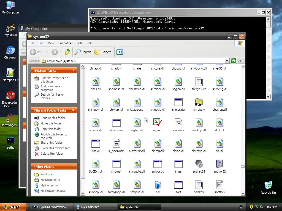The height and width of the screenshot is (211, 282).
Task: Open the Embarcadero Dev-C++ desktop icon
Action: (11, 99)
